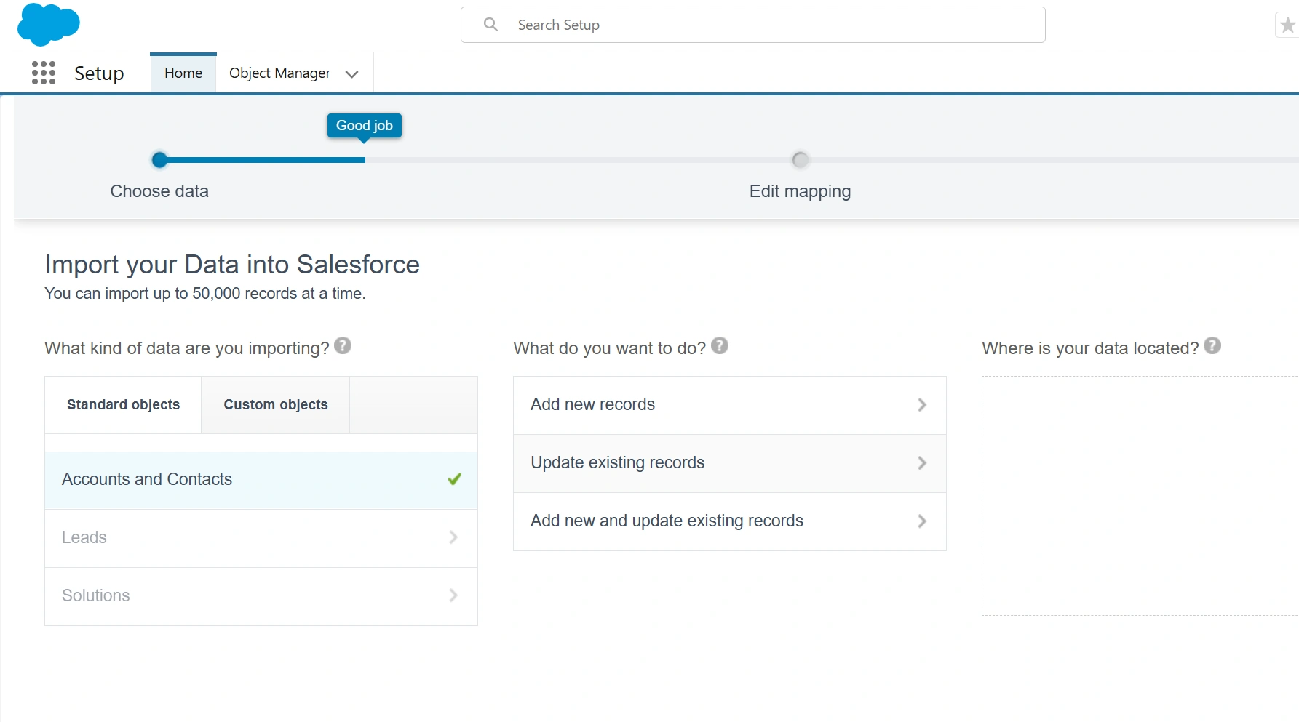The width and height of the screenshot is (1299, 722).
Task: Open help for data importing question
Action: [x=343, y=346]
